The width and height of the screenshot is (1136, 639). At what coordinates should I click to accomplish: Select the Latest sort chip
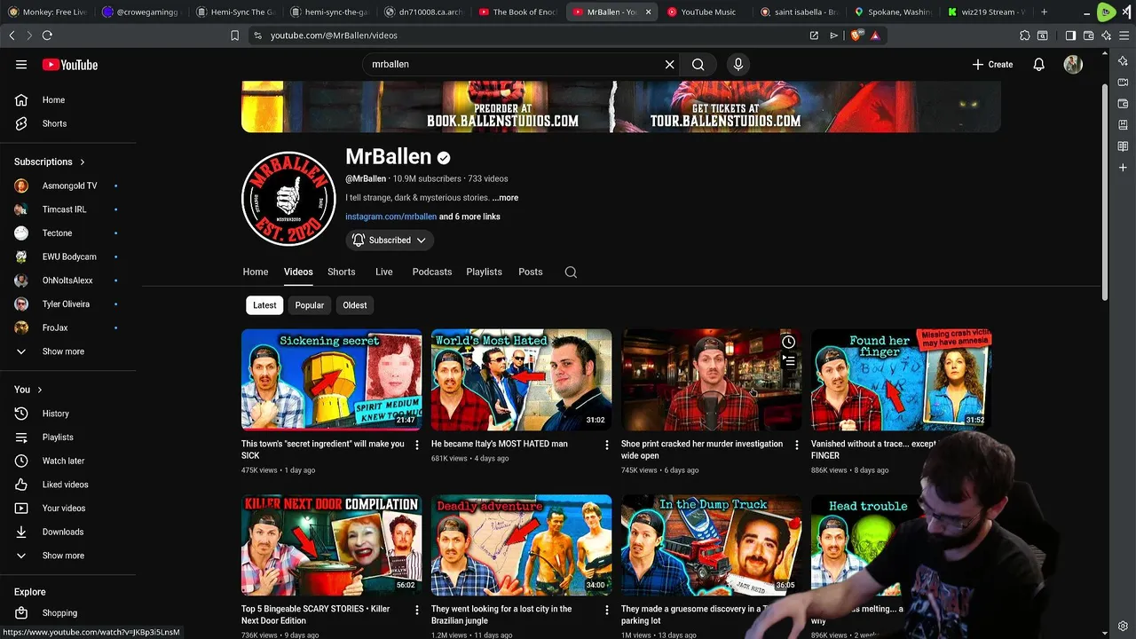click(x=264, y=305)
